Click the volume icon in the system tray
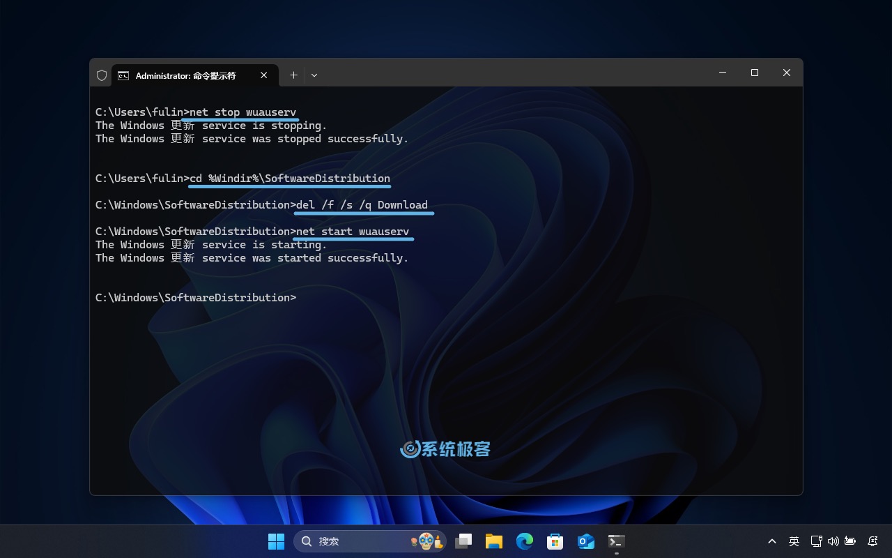 tap(833, 541)
